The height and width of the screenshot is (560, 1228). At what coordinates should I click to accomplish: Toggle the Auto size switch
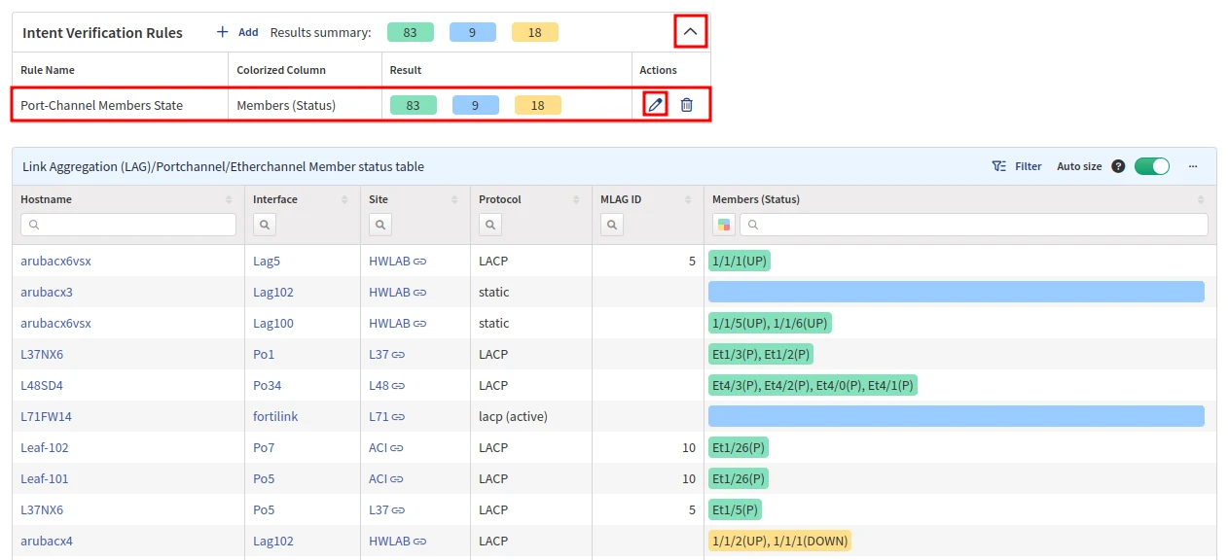tap(1151, 166)
